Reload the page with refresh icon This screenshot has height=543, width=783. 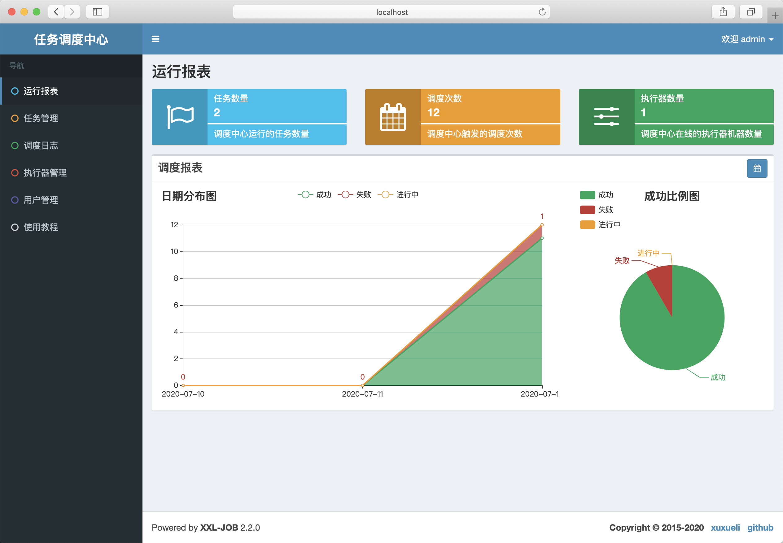(x=542, y=12)
